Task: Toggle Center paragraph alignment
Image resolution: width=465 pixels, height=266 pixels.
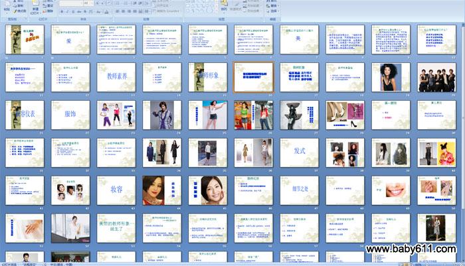Action: [x=123, y=11]
